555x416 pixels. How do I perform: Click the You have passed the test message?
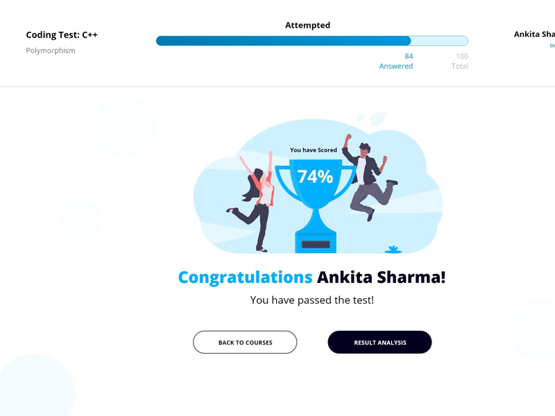pos(311,300)
